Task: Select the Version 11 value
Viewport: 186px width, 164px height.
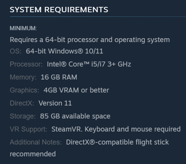Action: point(55,103)
